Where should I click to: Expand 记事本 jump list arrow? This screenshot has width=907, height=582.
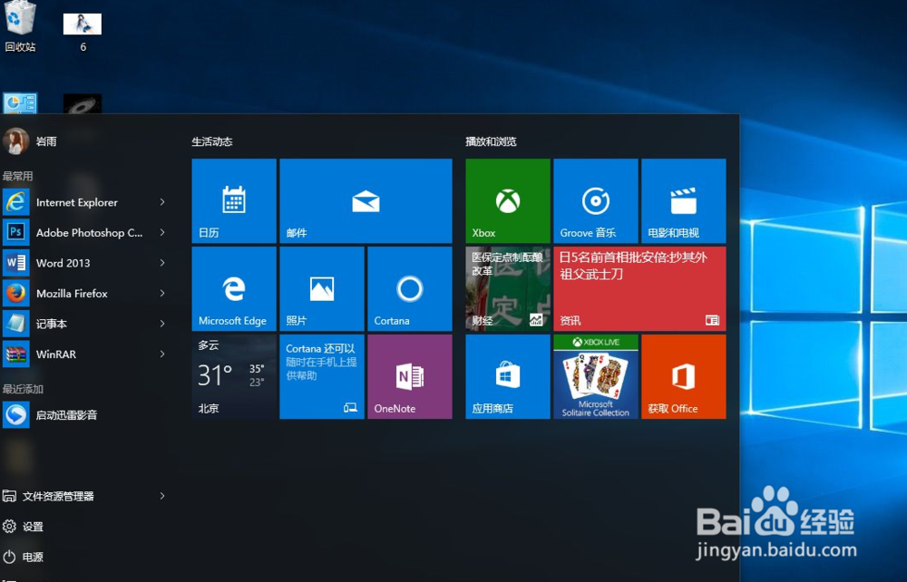(162, 324)
